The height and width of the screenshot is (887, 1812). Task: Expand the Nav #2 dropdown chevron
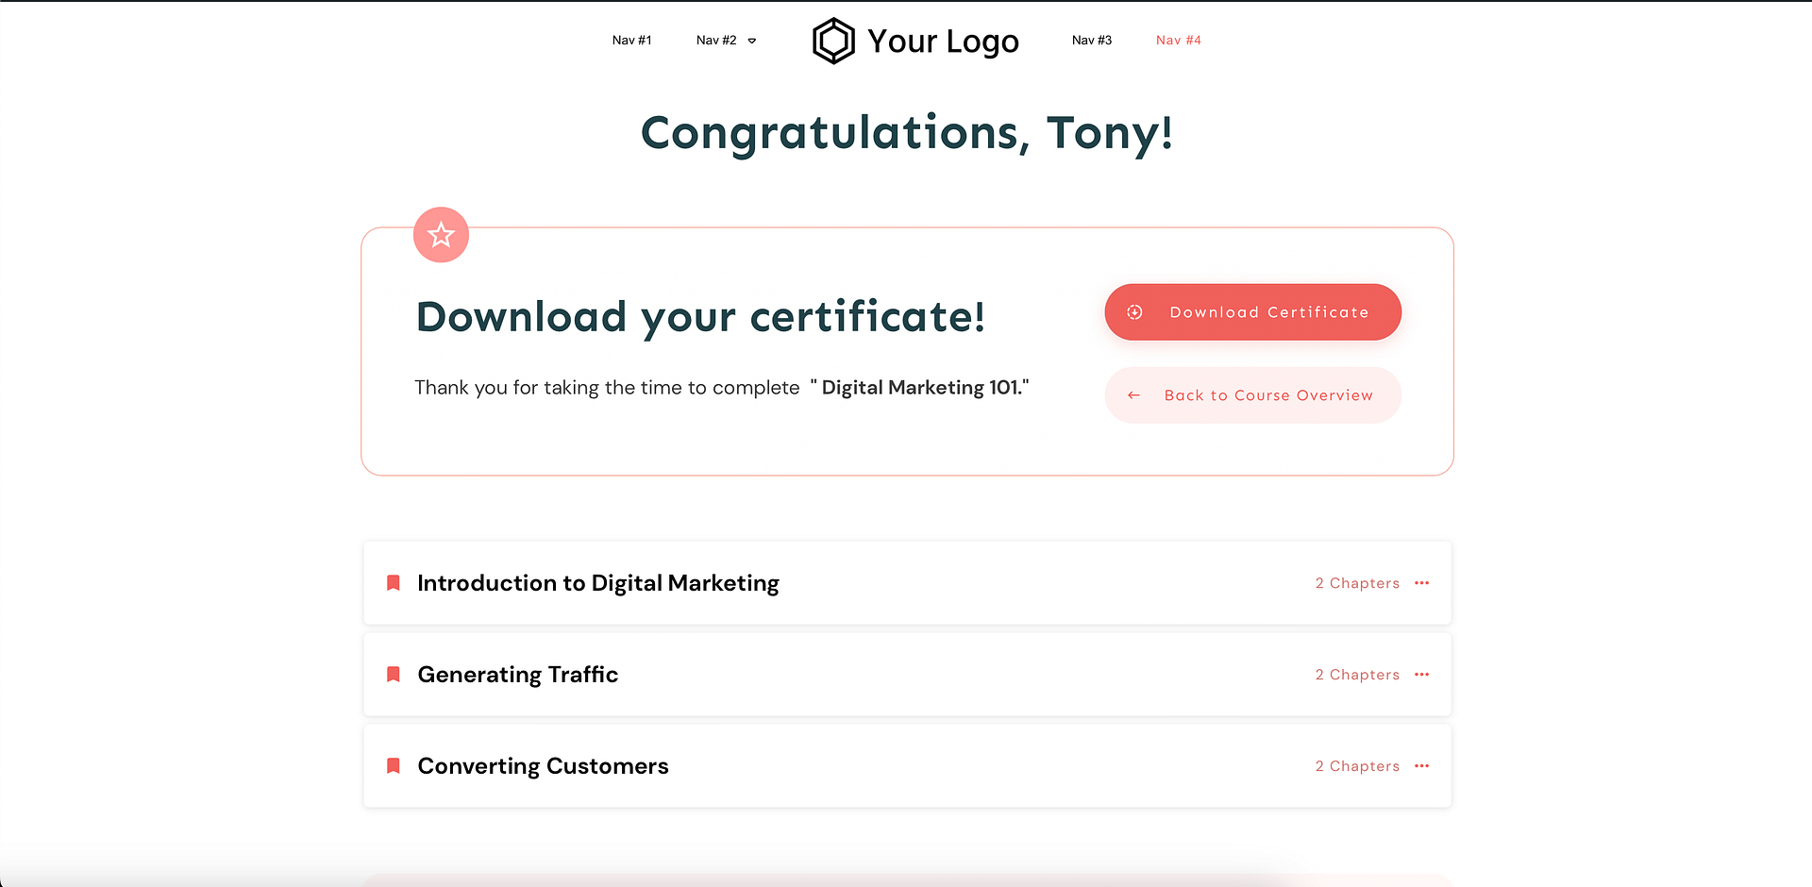(x=752, y=41)
